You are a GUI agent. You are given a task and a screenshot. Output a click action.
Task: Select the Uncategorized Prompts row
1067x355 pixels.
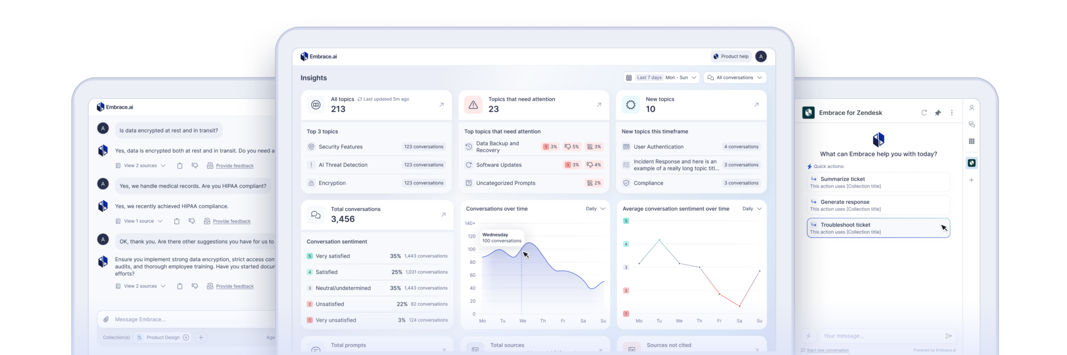pyautogui.click(x=533, y=183)
